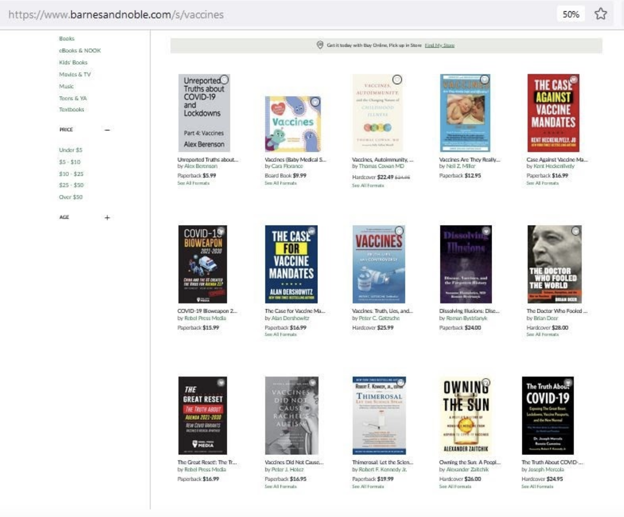Select Kids' Books category
The width and height of the screenshot is (624, 517).
(x=73, y=62)
